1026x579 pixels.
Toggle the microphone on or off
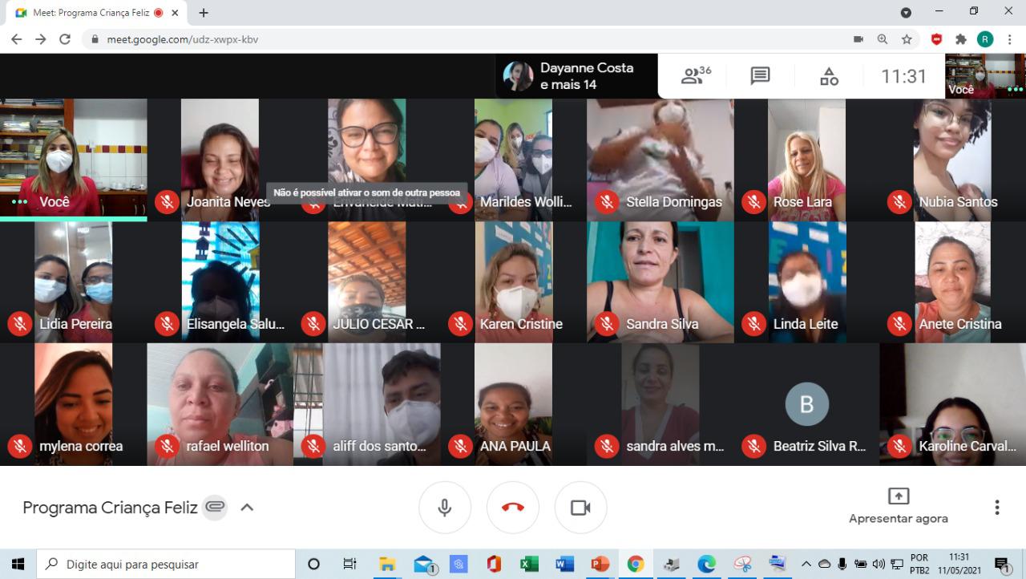coord(445,508)
